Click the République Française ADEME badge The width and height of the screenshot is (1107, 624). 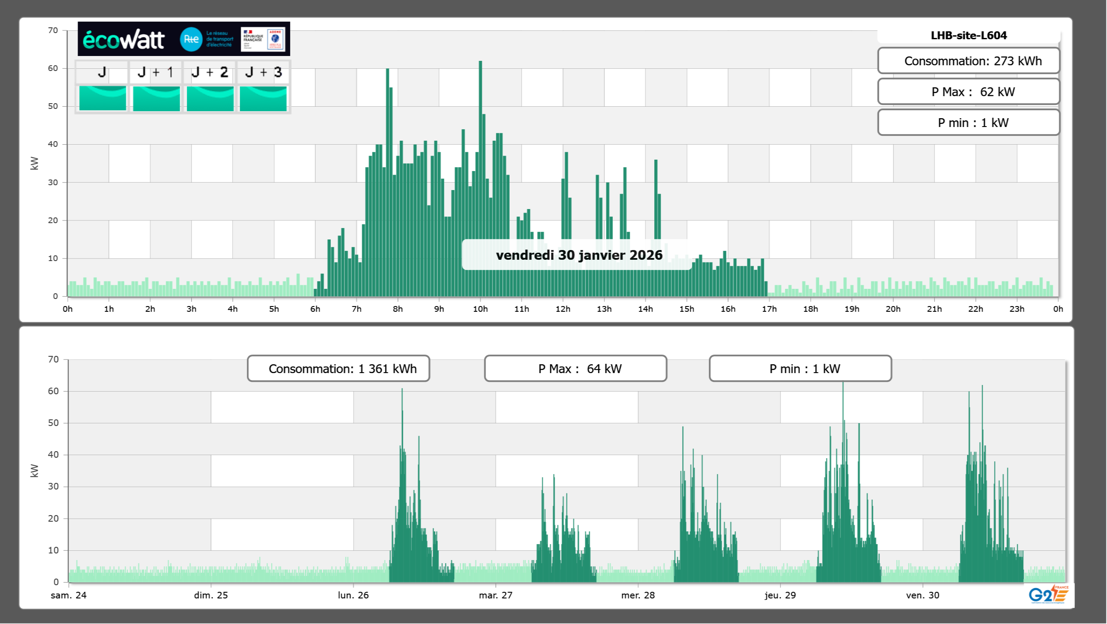point(263,39)
